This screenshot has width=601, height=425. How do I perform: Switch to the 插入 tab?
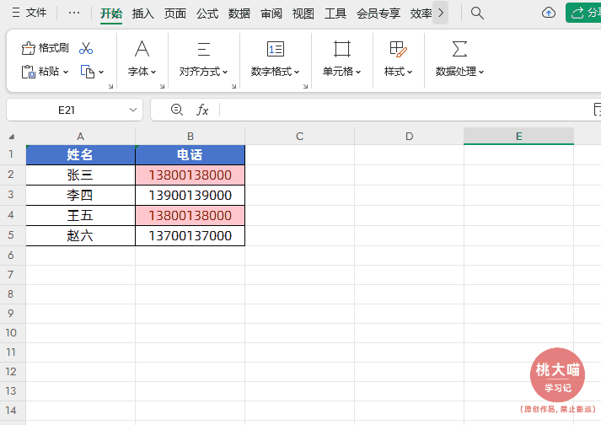tap(143, 13)
